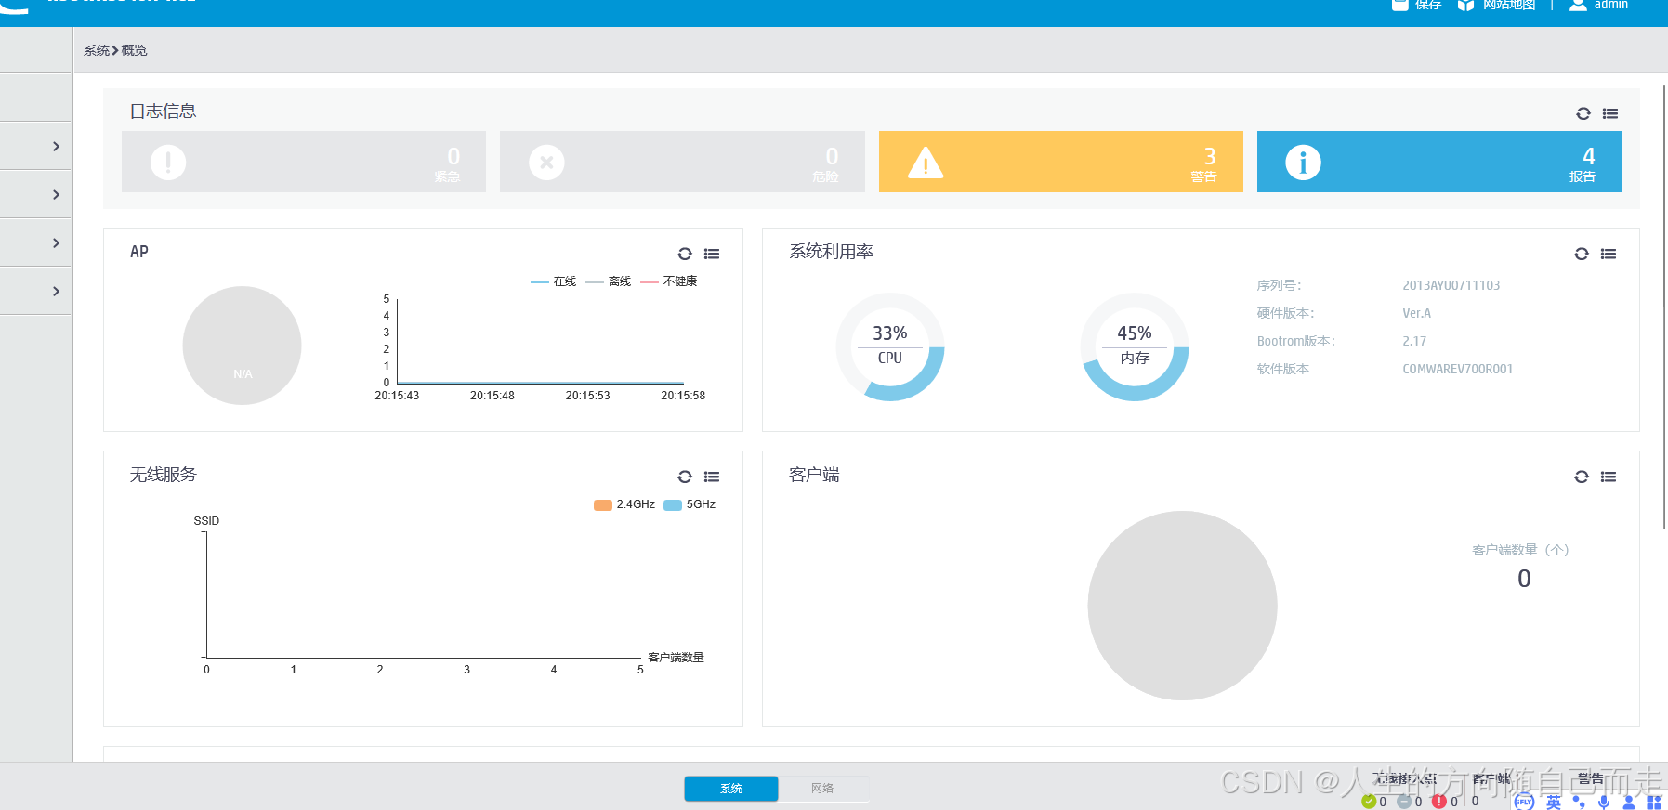Click the CPU 33% gauge
Viewport: 1668px width, 810px height.
[890, 346]
